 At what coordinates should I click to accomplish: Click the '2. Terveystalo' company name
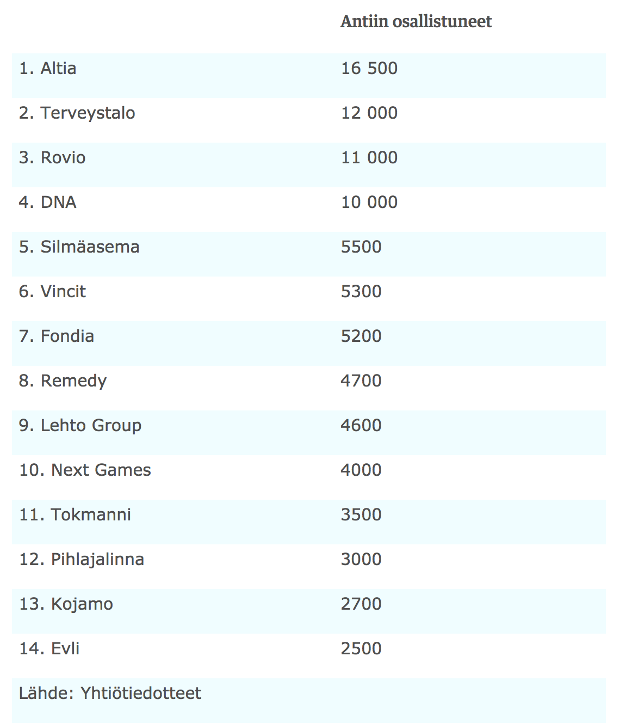tap(77, 113)
